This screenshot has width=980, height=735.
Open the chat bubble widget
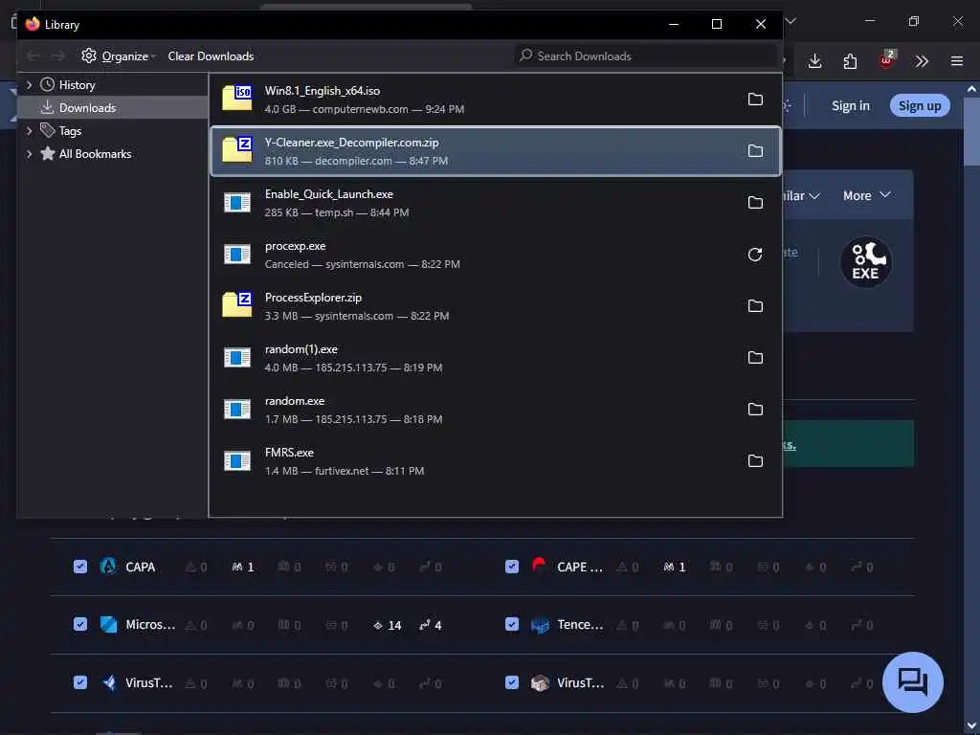[912, 681]
